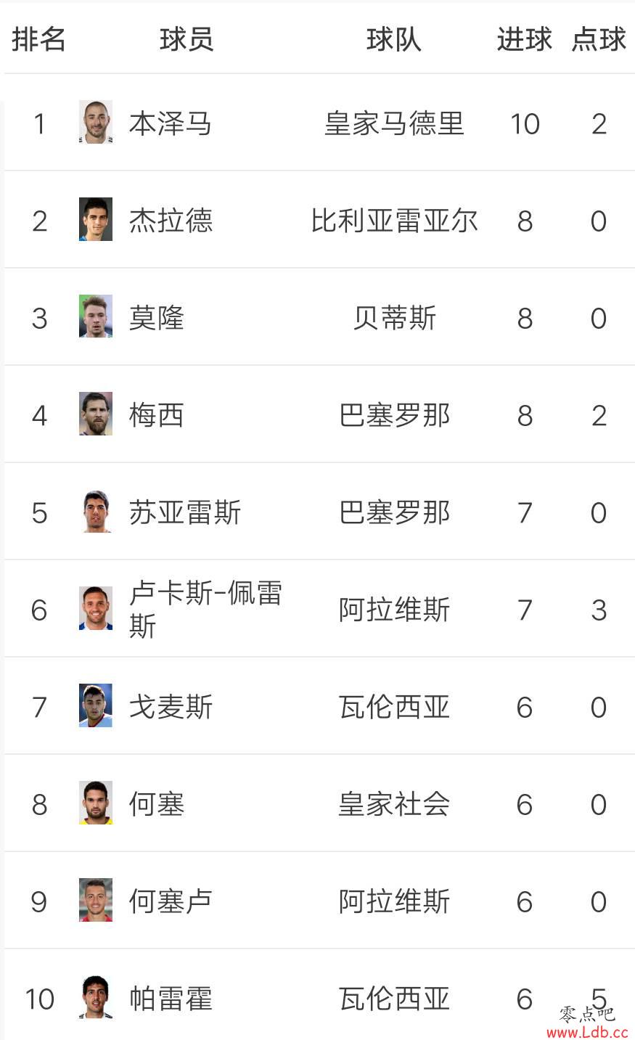The height and width of the screenshot is (1040, 635).
Task: Select the 球队 team column header
Action: 394,39
